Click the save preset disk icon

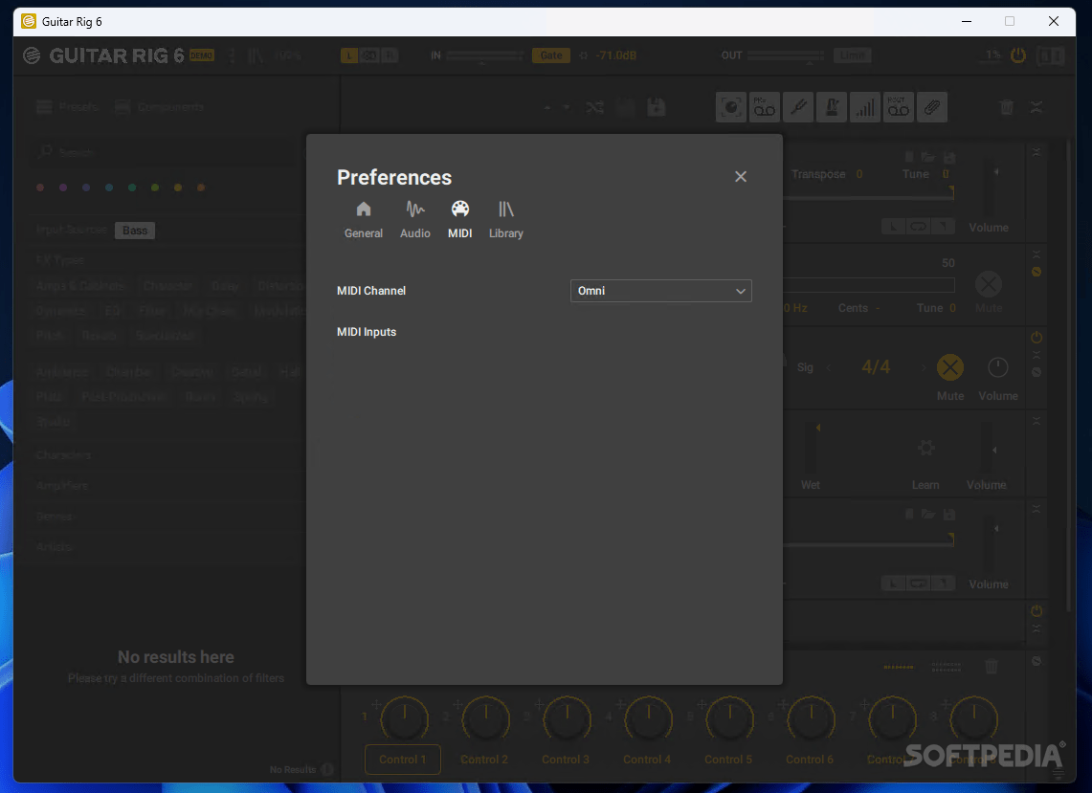[656, 107]
